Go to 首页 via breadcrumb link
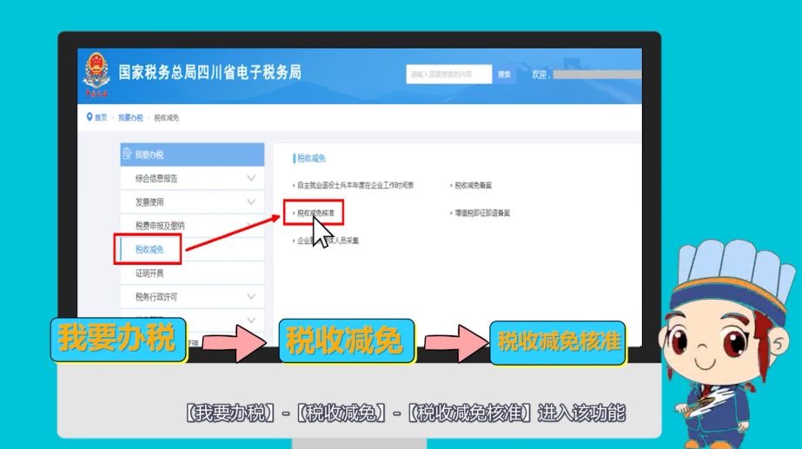Image resolution: width=802 pixels, height=449 pixels. tap(101, 117)
